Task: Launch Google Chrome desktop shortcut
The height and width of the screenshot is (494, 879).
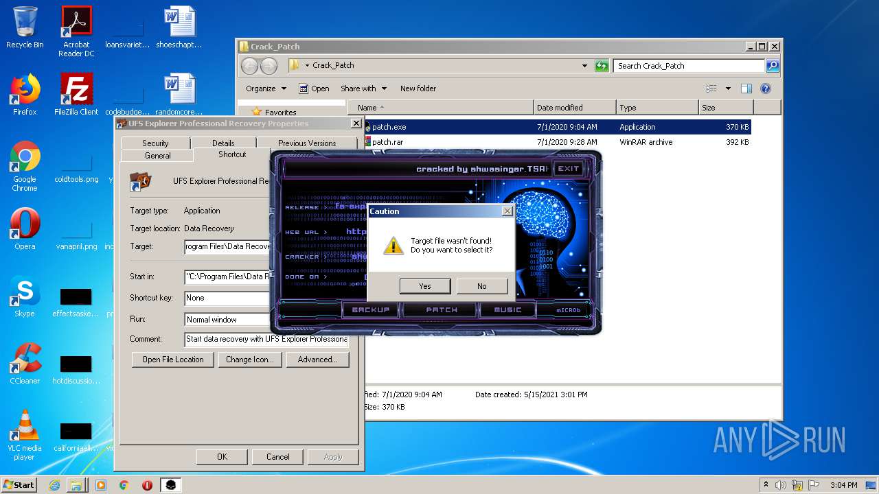Action: pos(25,167)
